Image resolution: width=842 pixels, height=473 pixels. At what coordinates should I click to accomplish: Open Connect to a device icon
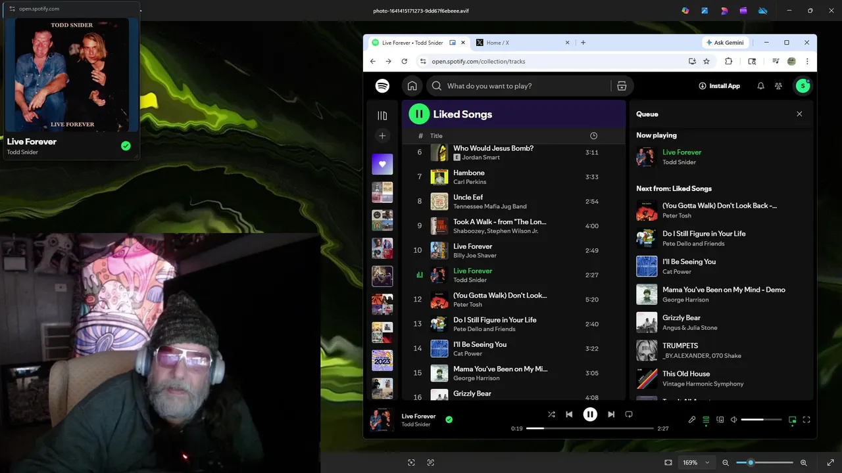[720, 420]
